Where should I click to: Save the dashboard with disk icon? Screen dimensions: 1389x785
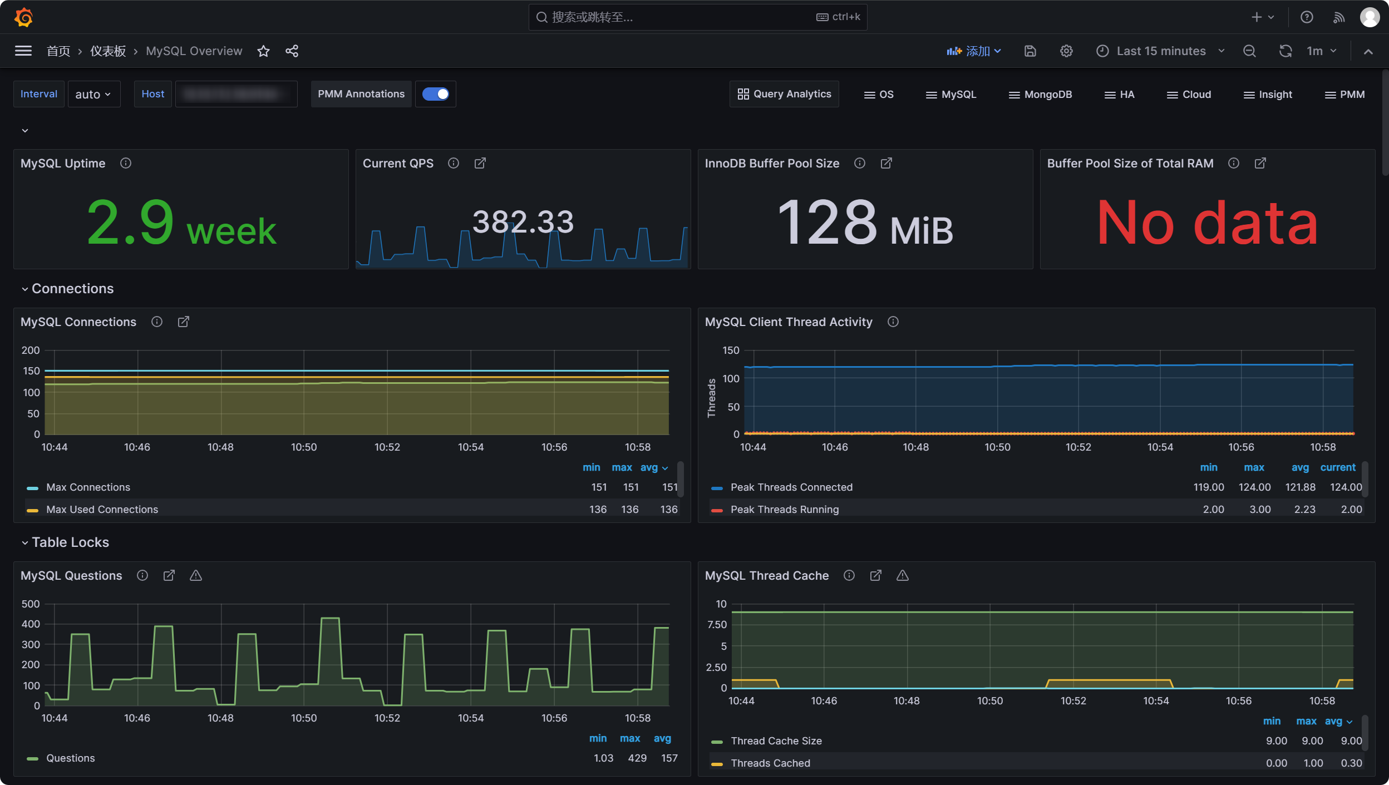point(1030,51)
